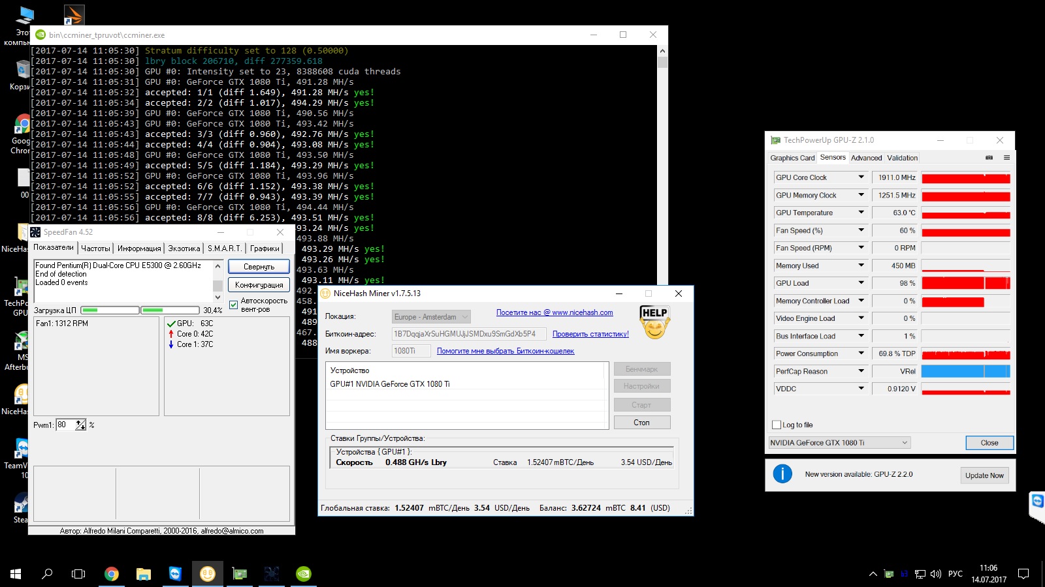Switch to Graphics Card tab in GPU-Z

pyautogui.click(x=792, y=158)
